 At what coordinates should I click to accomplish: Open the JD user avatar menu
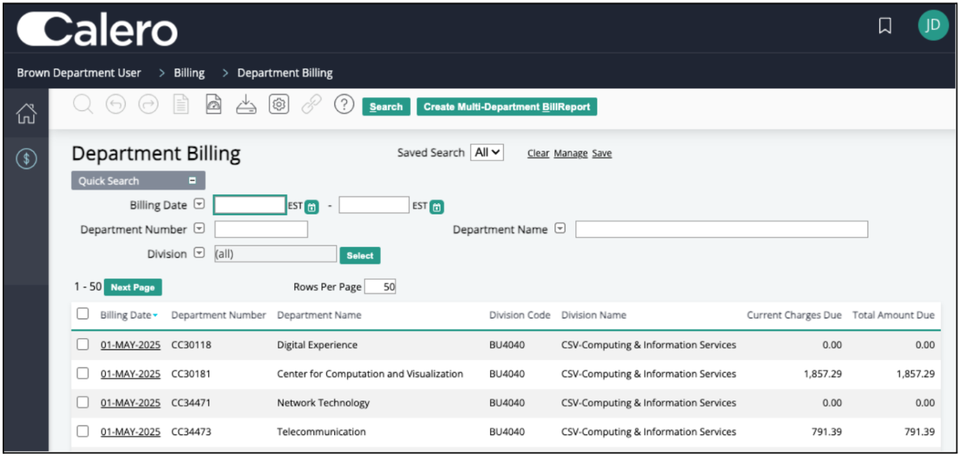pos(933,26)
